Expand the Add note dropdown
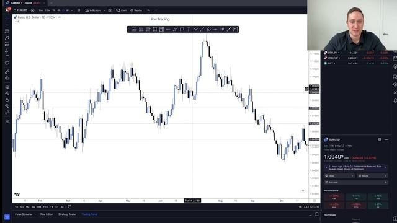 [385, 182]
